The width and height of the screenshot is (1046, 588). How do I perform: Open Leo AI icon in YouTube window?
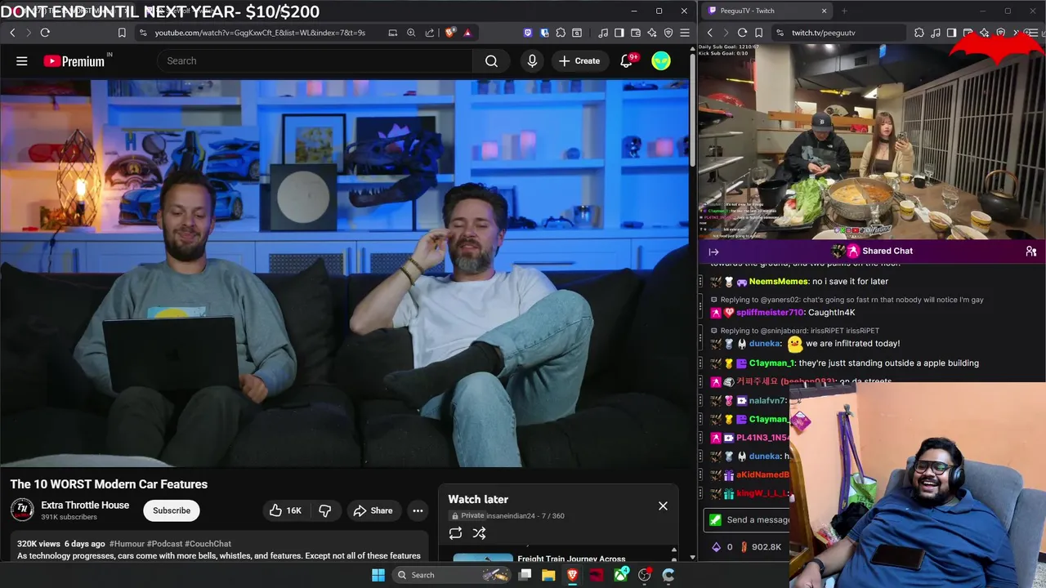point(652,33)
